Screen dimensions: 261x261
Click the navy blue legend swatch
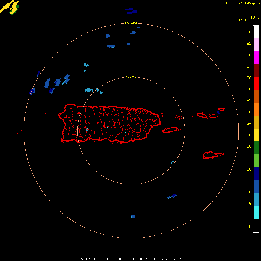[x=256, y=174]
